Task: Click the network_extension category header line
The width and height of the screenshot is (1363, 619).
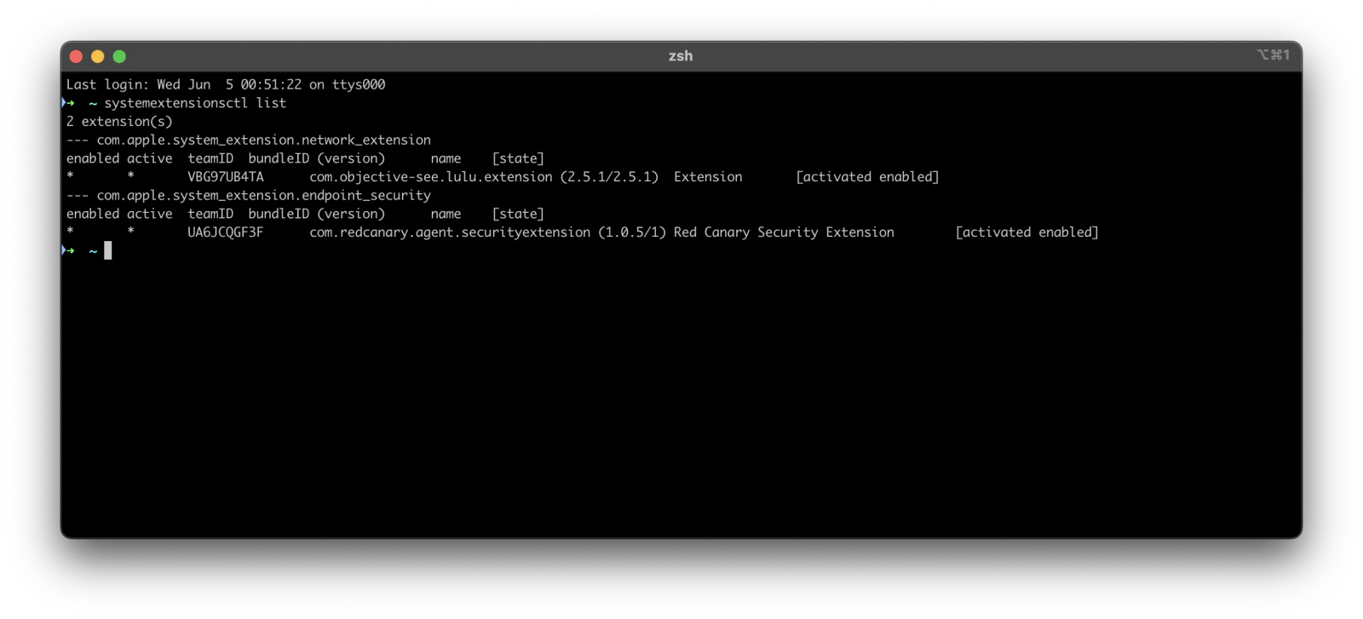Action: 249,140
